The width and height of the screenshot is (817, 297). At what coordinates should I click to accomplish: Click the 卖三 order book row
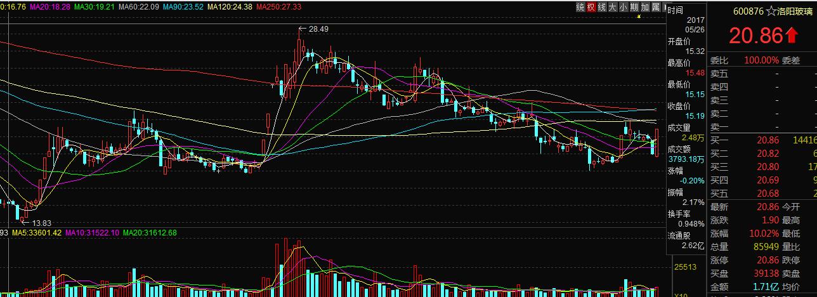(763, 100)
